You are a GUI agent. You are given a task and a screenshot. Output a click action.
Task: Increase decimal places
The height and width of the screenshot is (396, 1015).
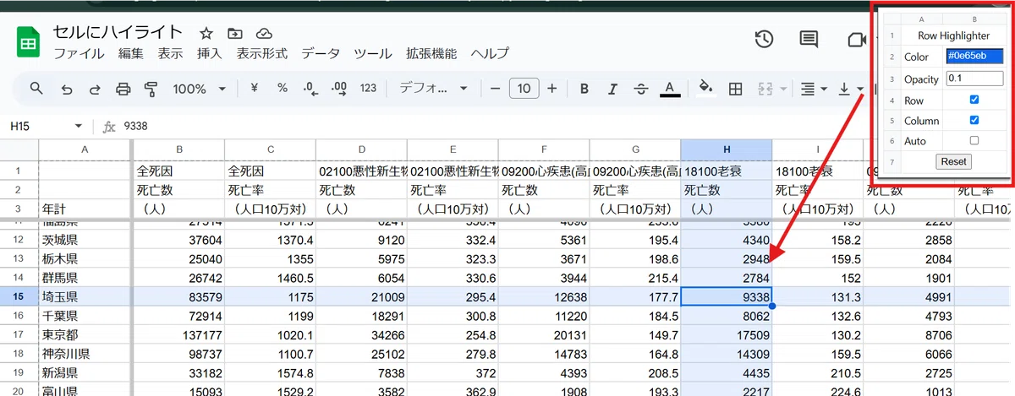coord(339,89)
